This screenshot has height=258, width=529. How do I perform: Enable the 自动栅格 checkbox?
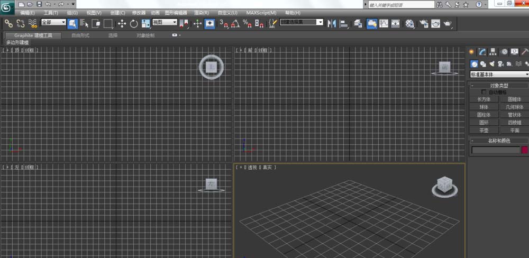[x=484, y=92]
